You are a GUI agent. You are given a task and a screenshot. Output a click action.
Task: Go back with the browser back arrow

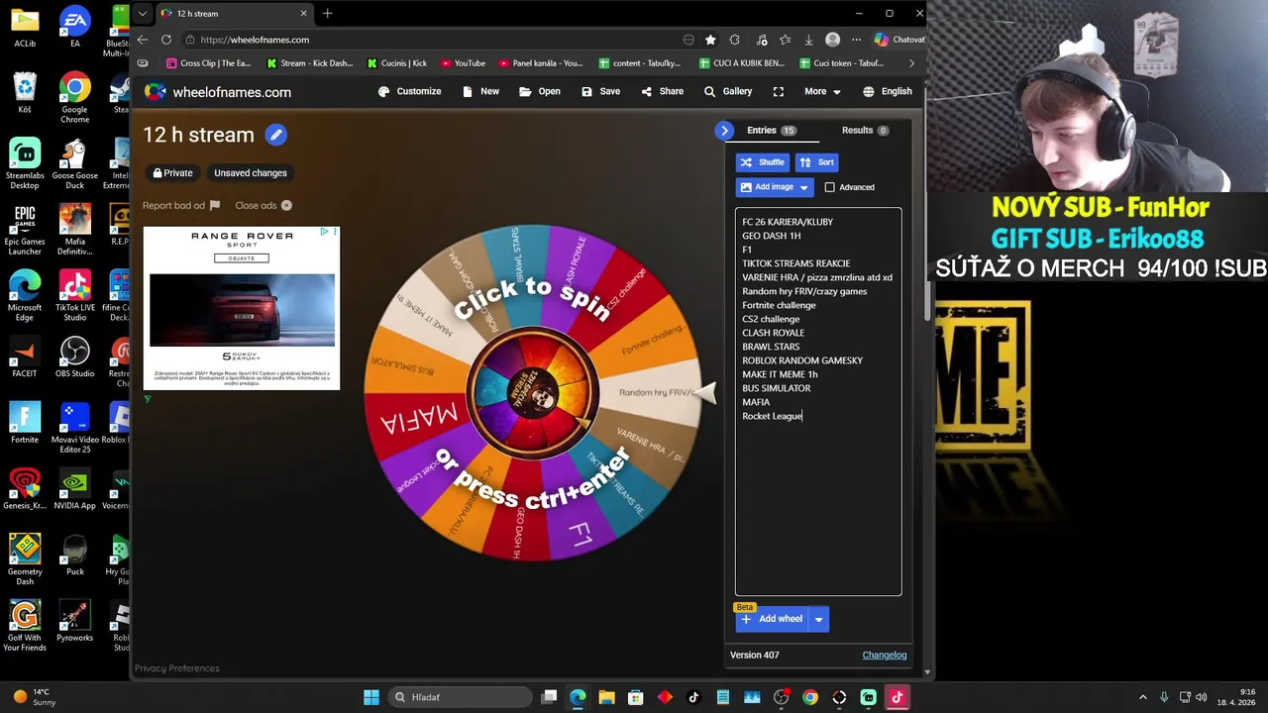(143, 40)
